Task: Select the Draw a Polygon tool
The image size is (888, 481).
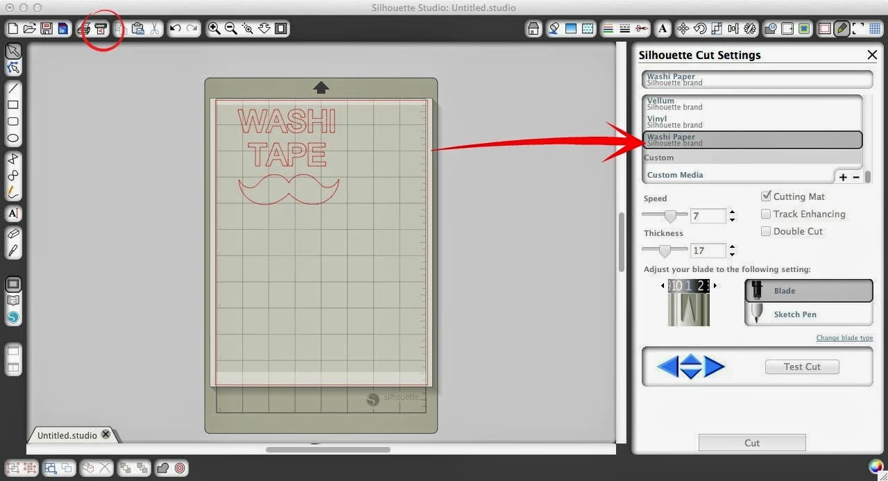Action: tap(13, 159)
